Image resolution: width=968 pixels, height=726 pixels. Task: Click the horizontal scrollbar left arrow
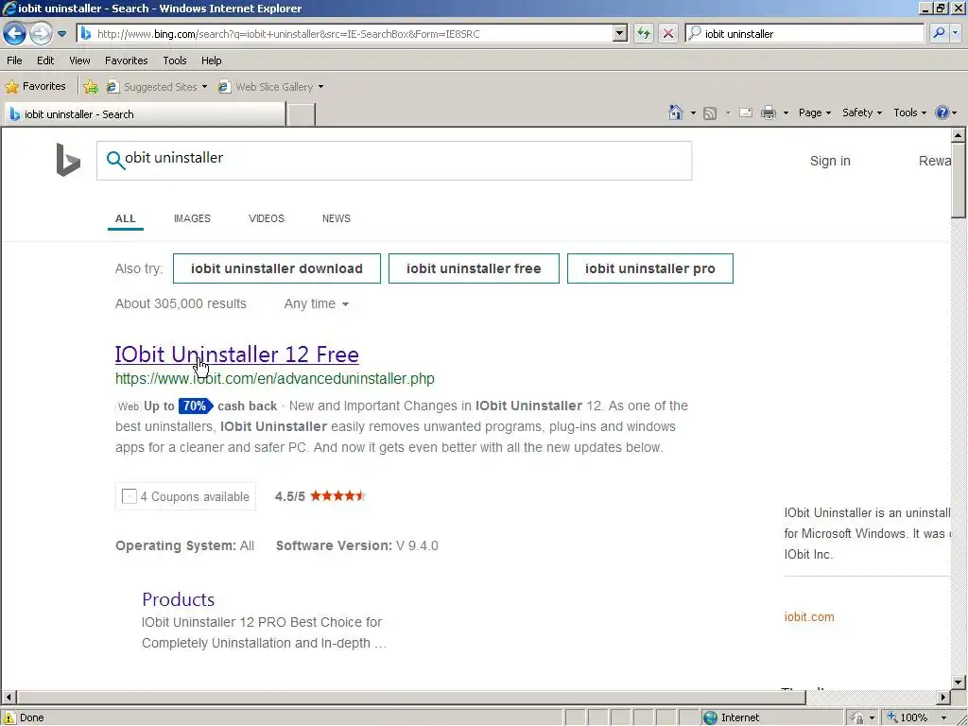pyautogui.click(x=8, y=697)
